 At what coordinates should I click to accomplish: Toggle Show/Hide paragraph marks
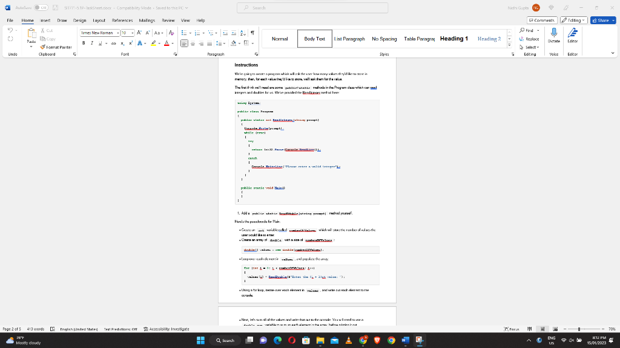[x=252, y=33]
